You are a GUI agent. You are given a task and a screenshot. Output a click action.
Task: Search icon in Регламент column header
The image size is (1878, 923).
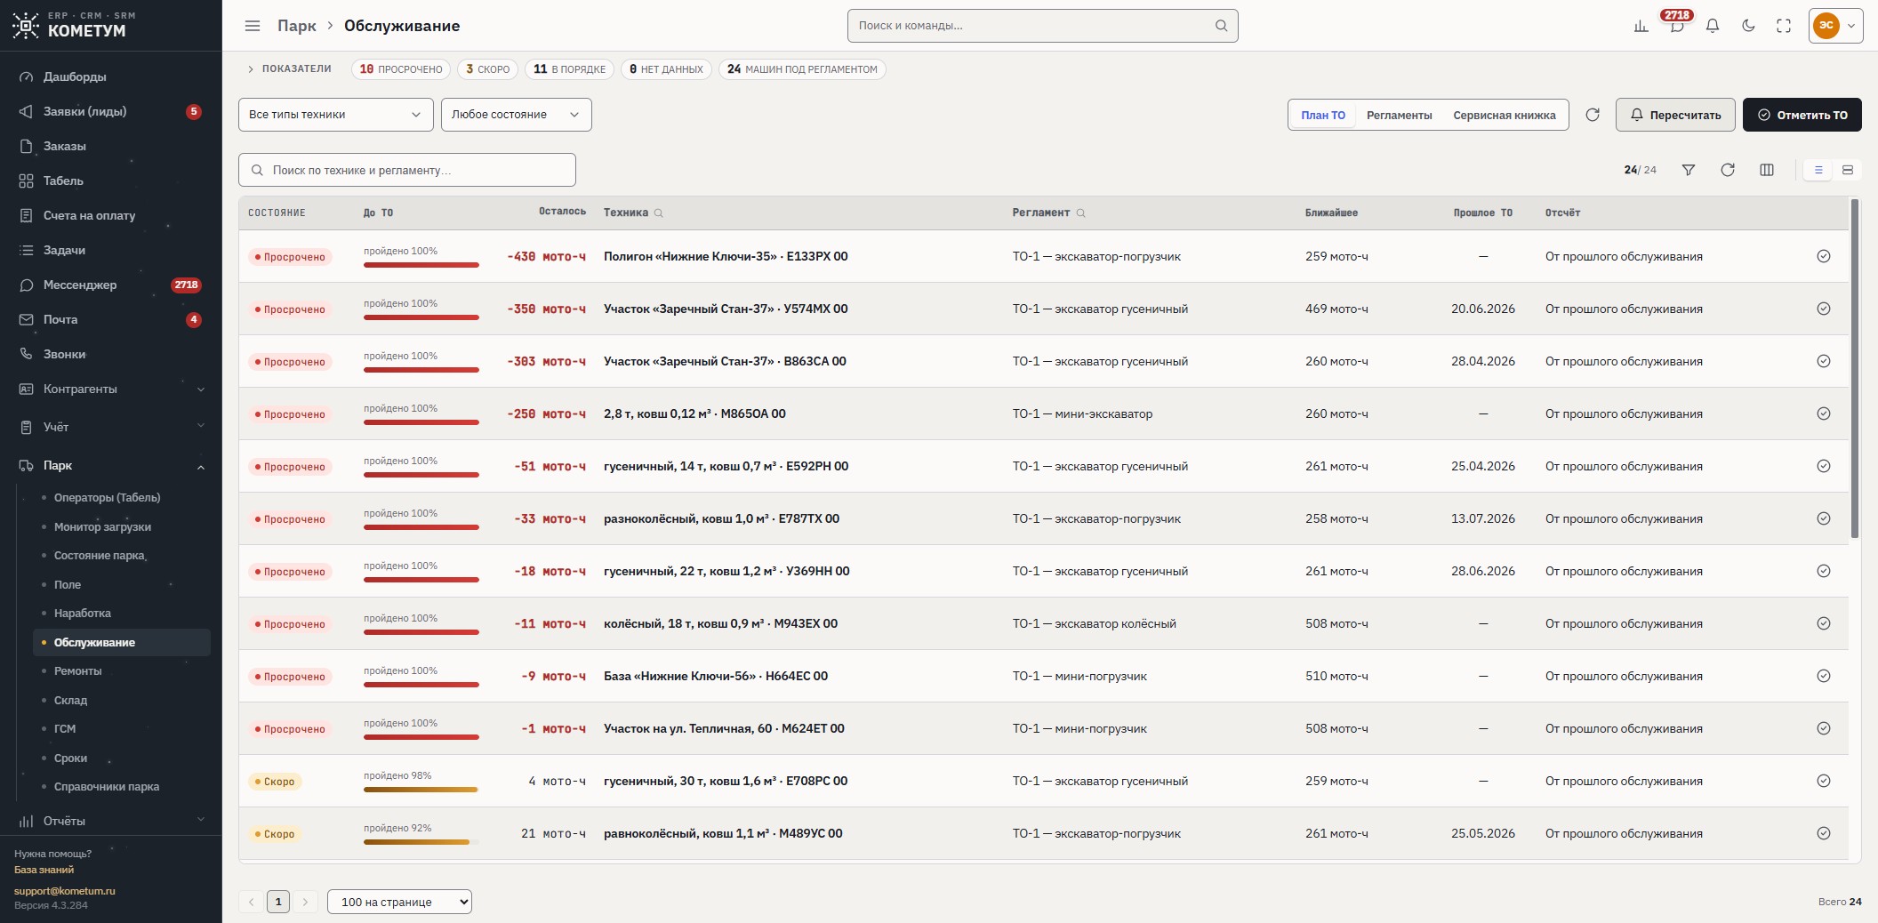tap(1081, 213)
